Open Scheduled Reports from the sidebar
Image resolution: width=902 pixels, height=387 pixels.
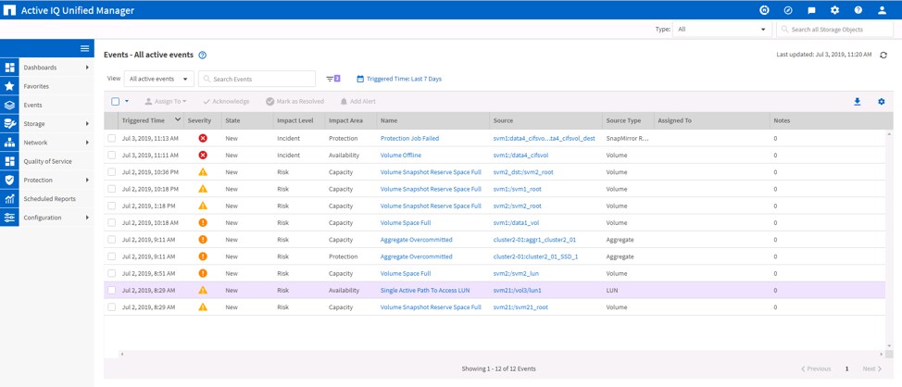pyautogui.click(x=49, y=199)
